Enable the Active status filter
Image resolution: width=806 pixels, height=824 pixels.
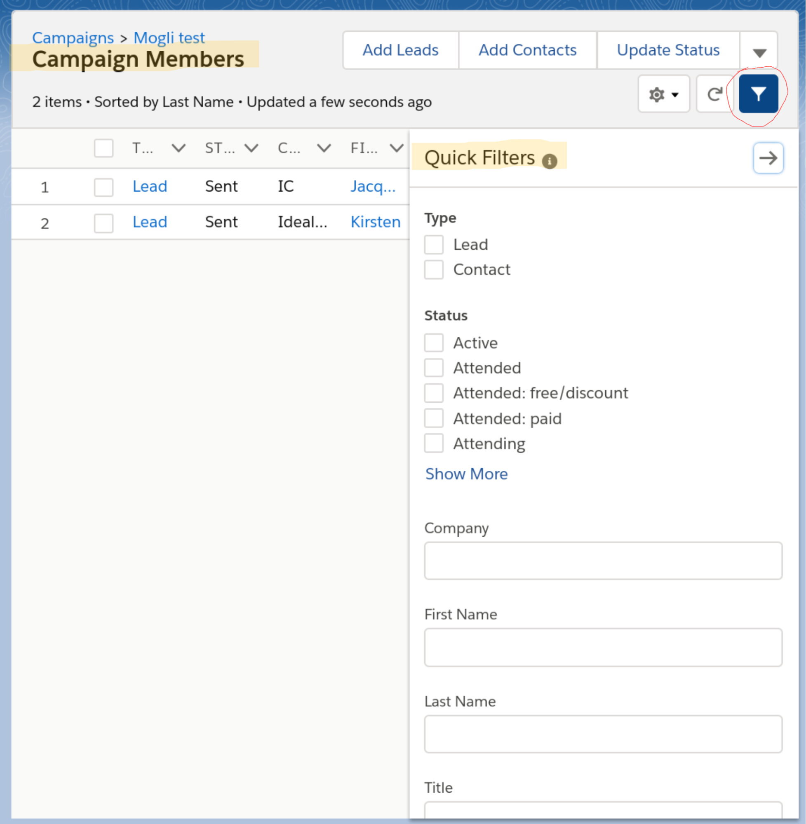coord(433,343)
